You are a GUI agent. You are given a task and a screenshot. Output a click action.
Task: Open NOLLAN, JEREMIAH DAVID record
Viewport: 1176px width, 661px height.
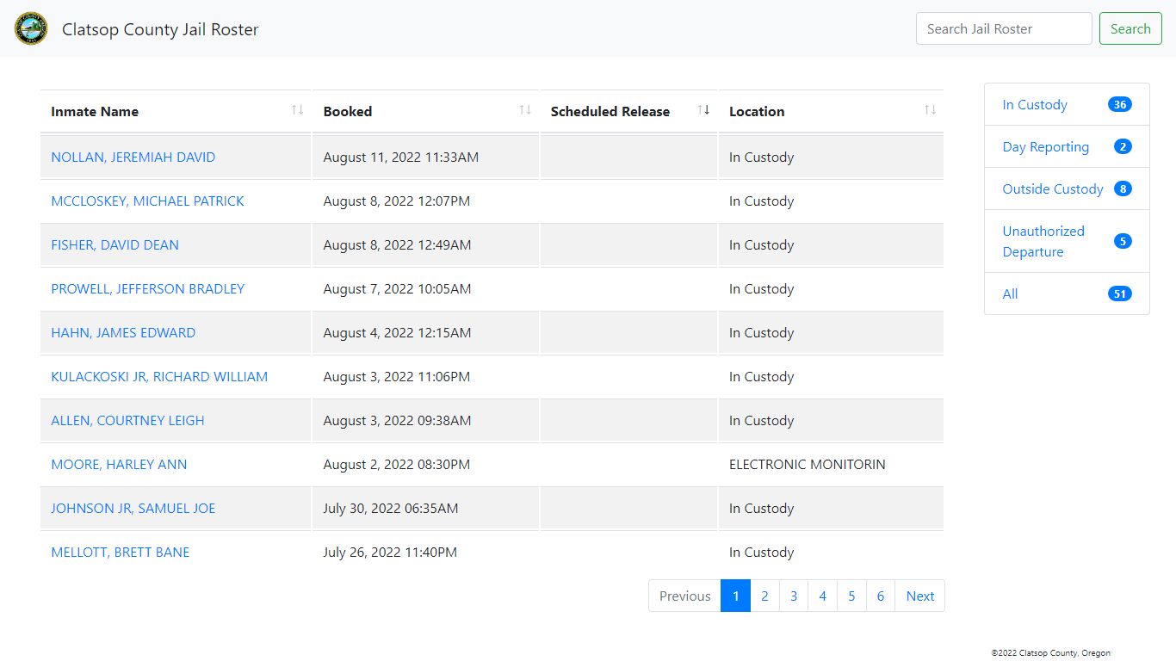click(x=133, y=158)
